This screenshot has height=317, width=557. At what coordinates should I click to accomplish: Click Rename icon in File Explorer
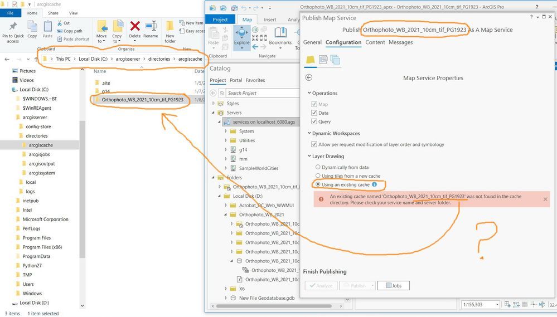151,26
